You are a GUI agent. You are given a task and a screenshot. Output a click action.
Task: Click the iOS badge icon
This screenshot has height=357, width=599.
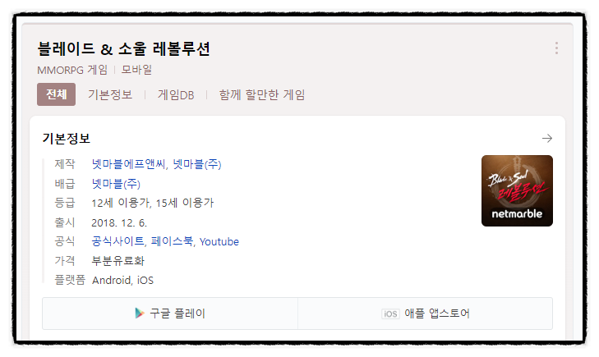tap(390, 314)
